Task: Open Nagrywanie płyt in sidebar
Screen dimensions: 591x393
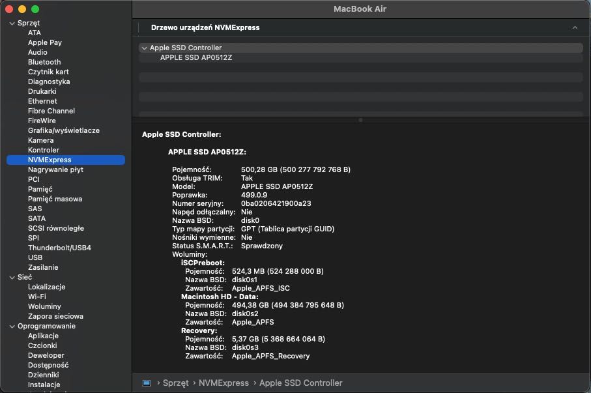Action: tap(55, 169)
